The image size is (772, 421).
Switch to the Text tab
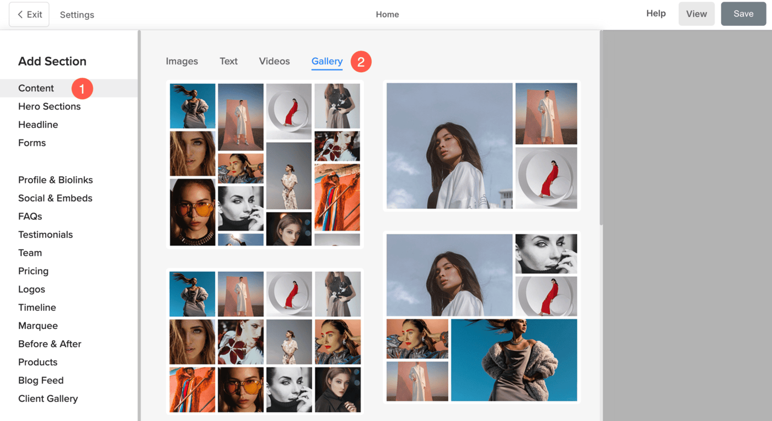point(228,61)
